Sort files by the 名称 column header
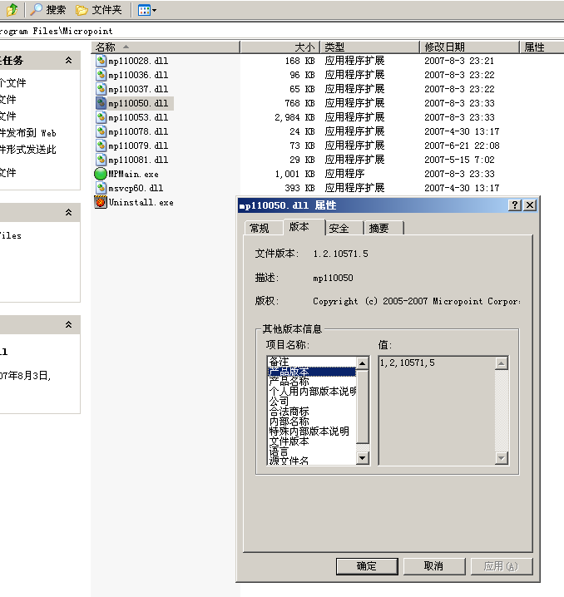The image size is (564, 597). click(106, 47)
